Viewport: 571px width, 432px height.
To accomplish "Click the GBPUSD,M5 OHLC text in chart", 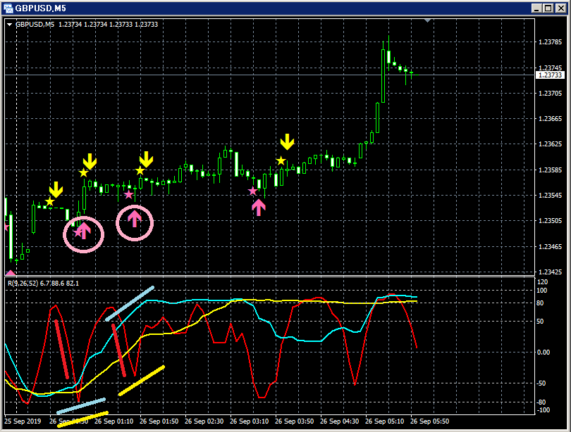I will click(x=87, y=25).
